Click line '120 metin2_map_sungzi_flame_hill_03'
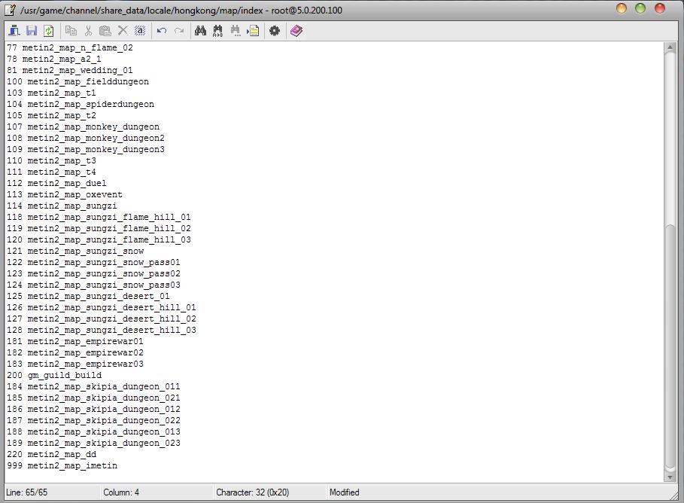Viewport: 684px width, 503px height. (99, 240)
